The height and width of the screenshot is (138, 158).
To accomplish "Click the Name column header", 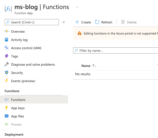I will pos(86,66).
